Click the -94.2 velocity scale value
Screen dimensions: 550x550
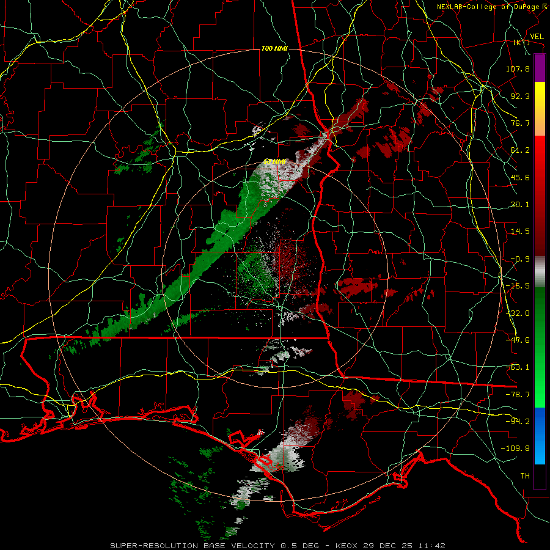[x=518, y=422]
